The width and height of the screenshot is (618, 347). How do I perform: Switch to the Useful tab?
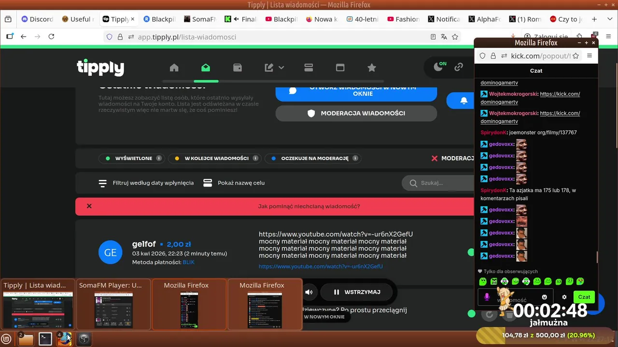point(77,19)
